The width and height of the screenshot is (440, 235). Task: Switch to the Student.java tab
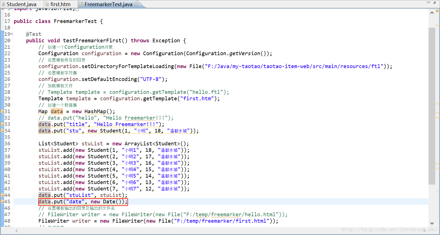pyautogui.click(x=19, y=4)
